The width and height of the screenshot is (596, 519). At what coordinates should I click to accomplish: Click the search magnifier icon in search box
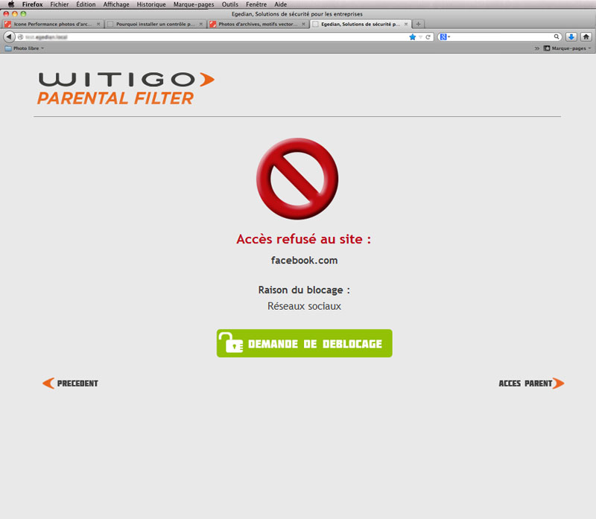coord(557,36)
